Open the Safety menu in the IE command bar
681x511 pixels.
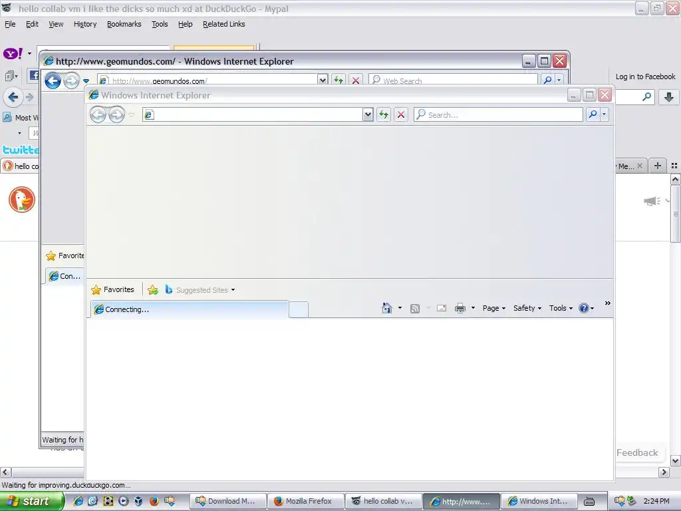pyautogui.click(x=527, y=308)
